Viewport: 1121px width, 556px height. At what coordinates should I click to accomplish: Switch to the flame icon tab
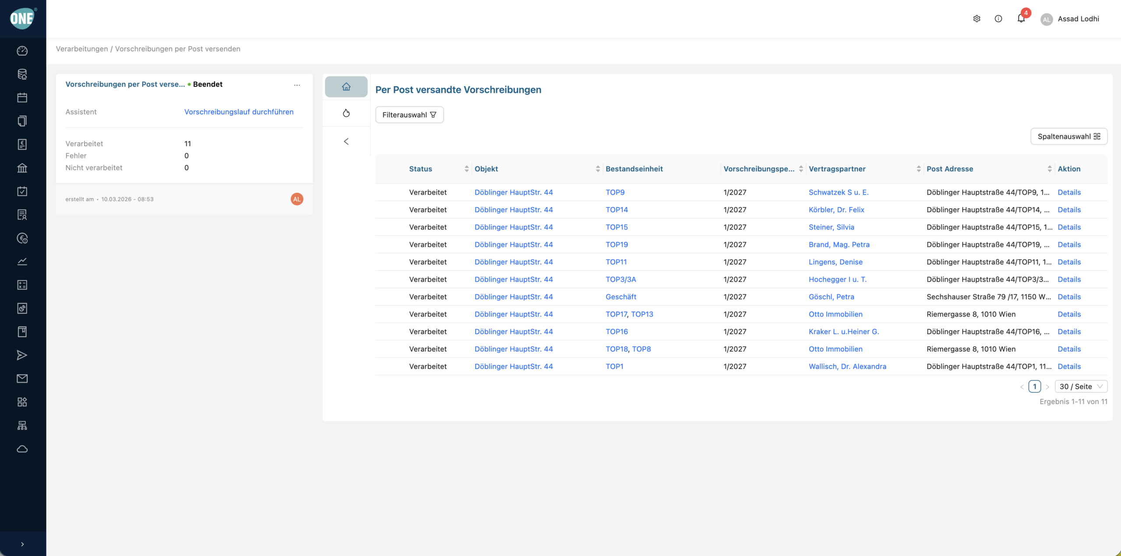pyautogui.click(x=346, y=113)
